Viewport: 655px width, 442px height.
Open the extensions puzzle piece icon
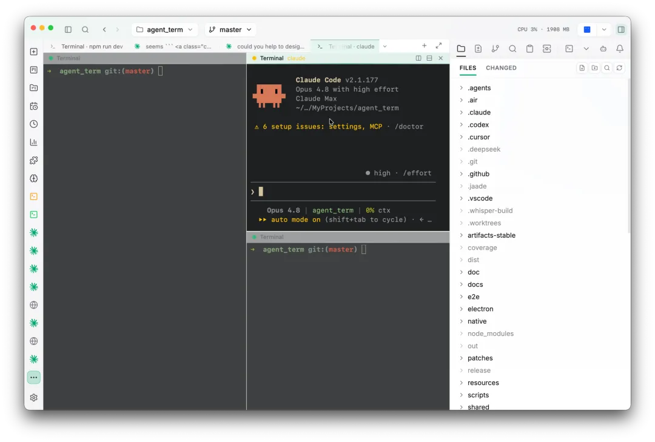(x=34, y=161)
